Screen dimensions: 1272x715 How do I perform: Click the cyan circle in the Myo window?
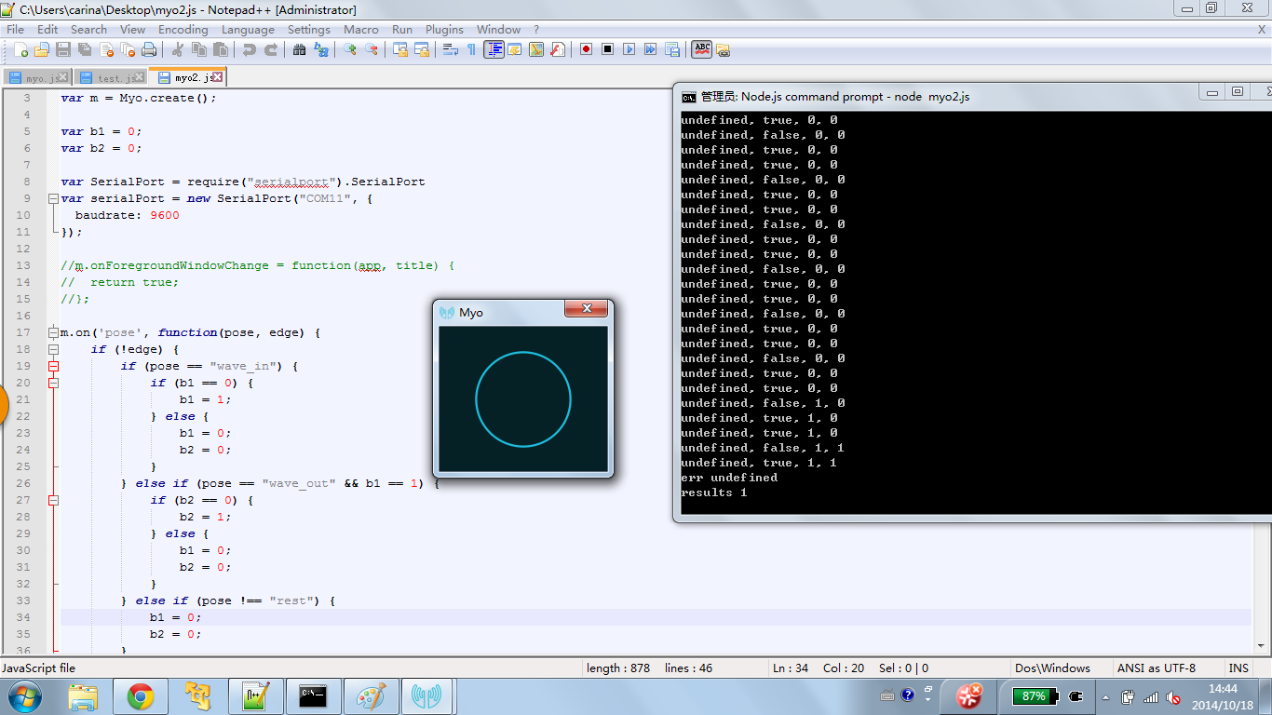click(x=522, y=399)
